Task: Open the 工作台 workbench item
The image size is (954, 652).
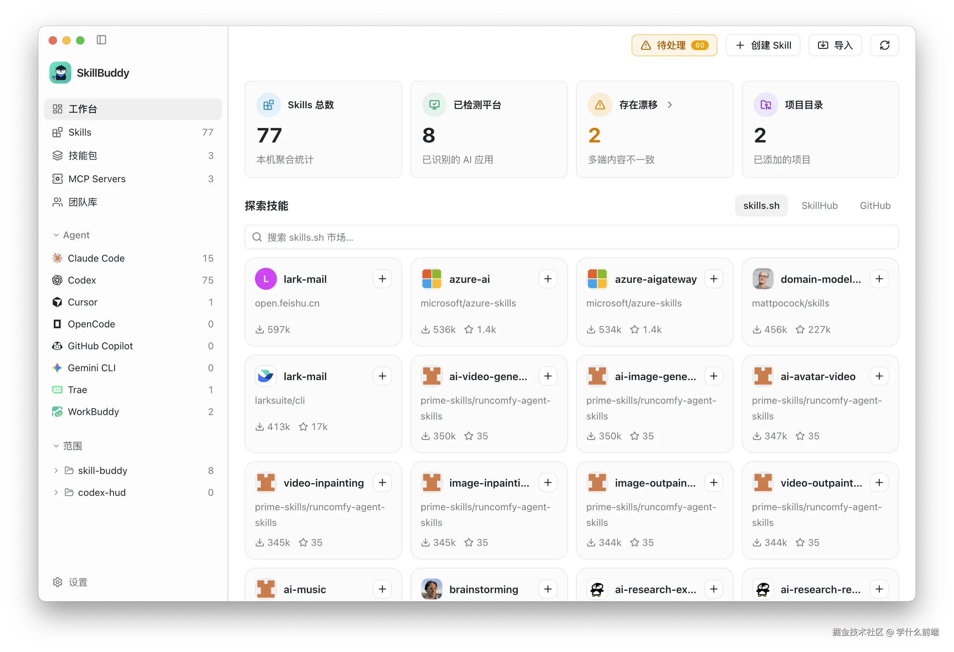Action: [x=133, y=109]
